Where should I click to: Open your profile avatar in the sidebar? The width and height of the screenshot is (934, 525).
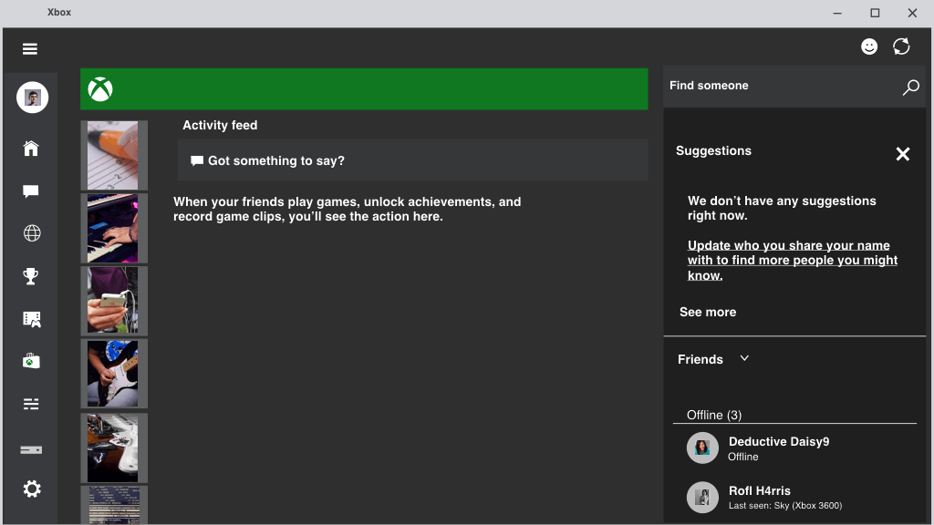[x=32, y=98]
